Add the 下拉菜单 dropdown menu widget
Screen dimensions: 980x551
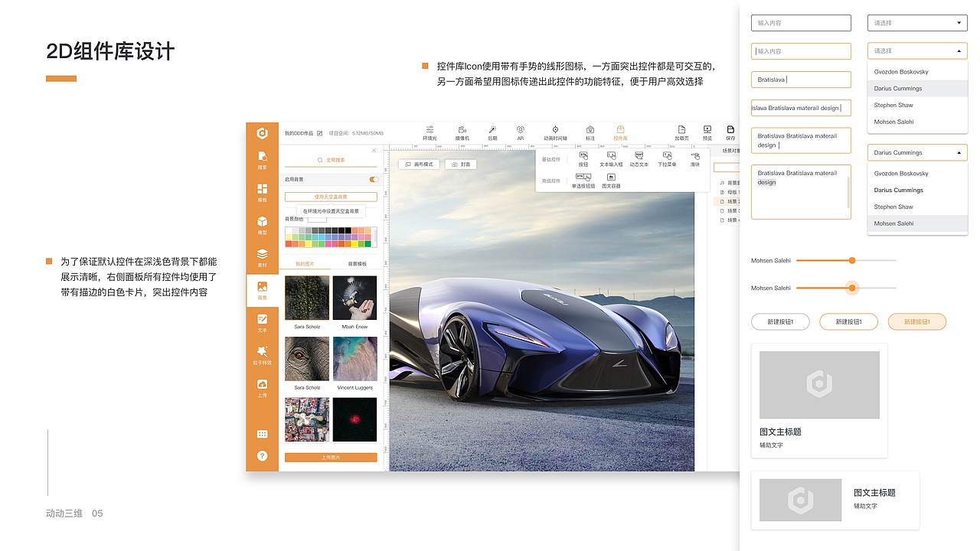667,159
